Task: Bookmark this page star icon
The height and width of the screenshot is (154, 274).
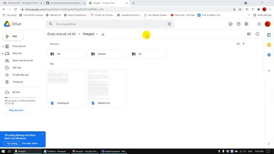Action: (x=240, y=9)
